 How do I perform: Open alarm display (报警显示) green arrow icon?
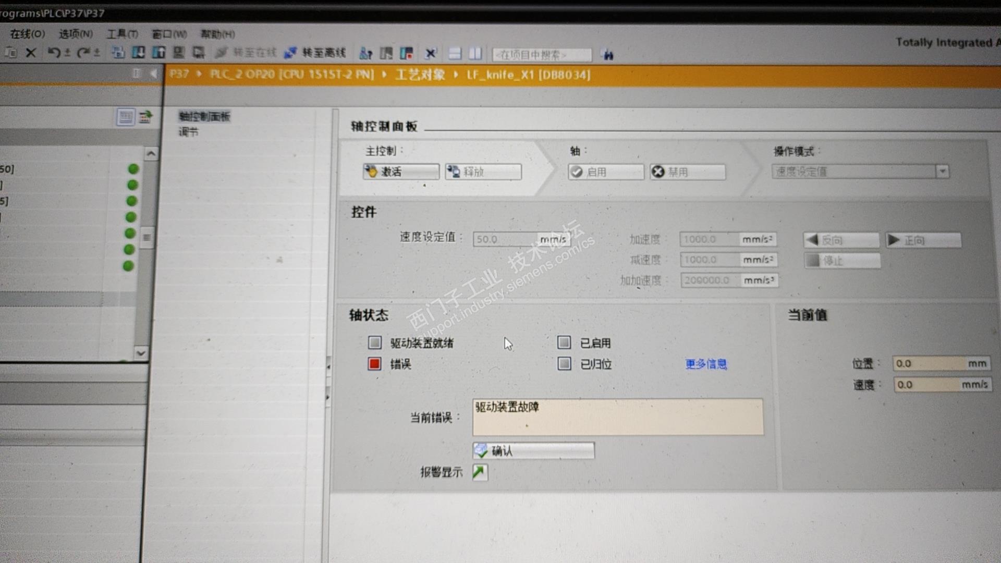[x=480, y=472]
